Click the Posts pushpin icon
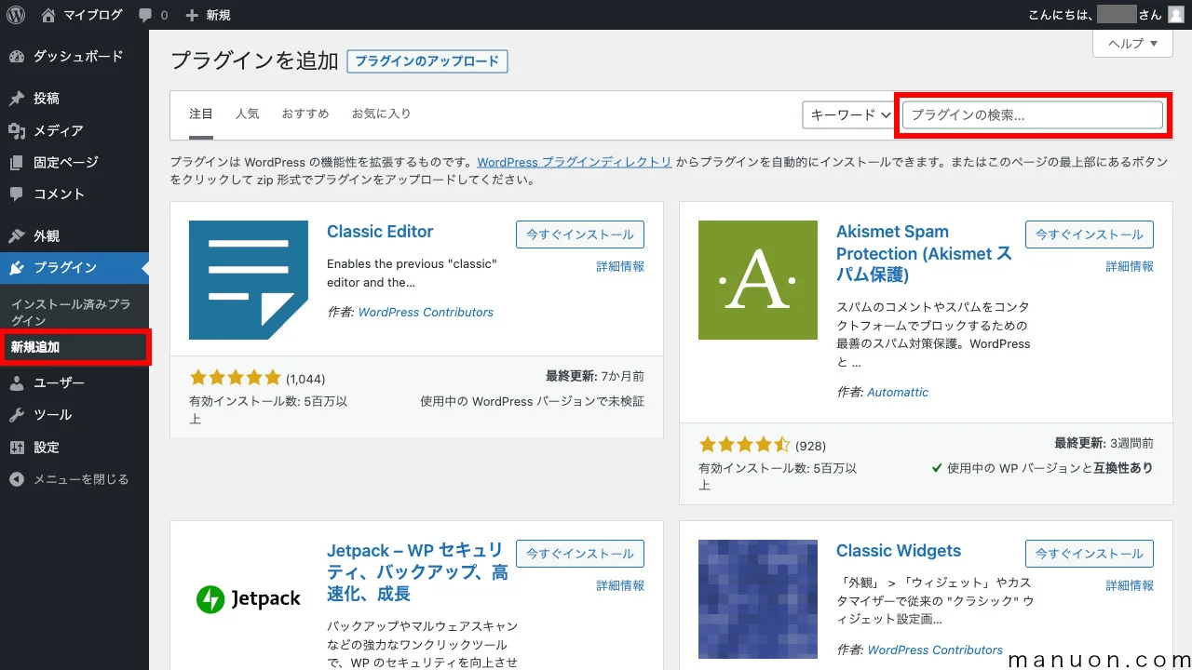This screenshot has width=1192, height=670. tap(17, 99)
